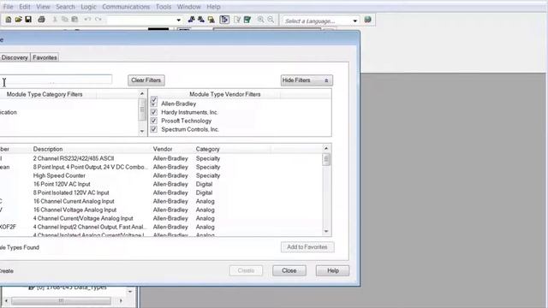The width and height of the screenshot is (548, 308).
Task: Click Module Type Vendor Filters header
Action: tap(224, 94)
